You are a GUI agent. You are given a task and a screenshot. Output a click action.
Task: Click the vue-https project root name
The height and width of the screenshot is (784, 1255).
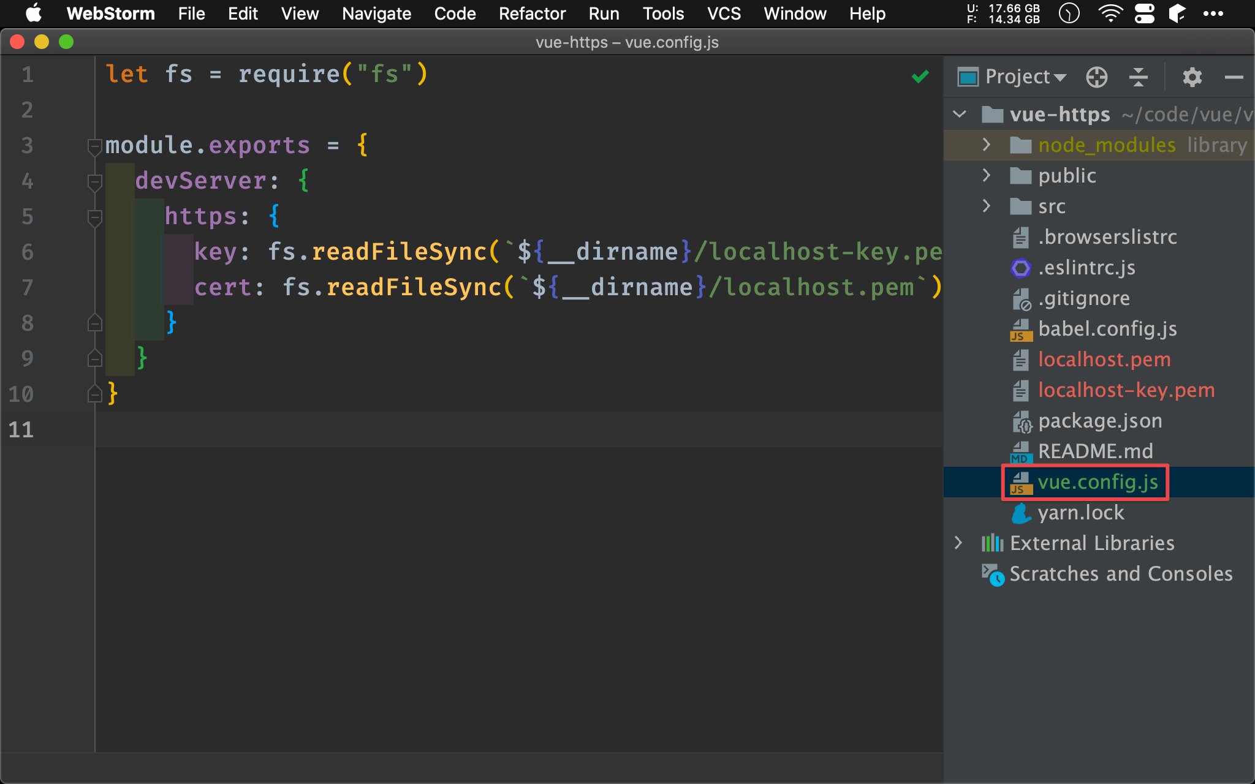(1060, 115)
